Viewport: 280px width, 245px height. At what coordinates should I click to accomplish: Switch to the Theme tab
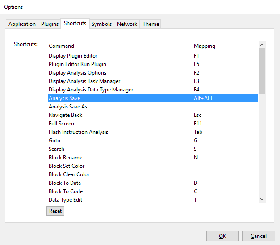coord(150,24)
